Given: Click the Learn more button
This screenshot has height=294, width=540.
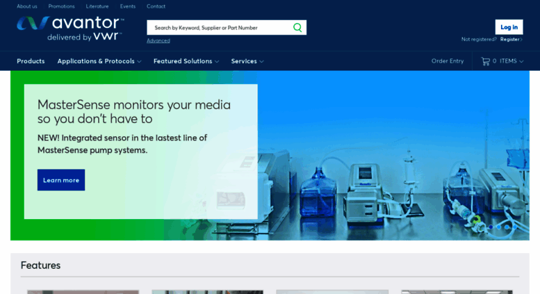Looking at the screenshot, I should 61,180.
